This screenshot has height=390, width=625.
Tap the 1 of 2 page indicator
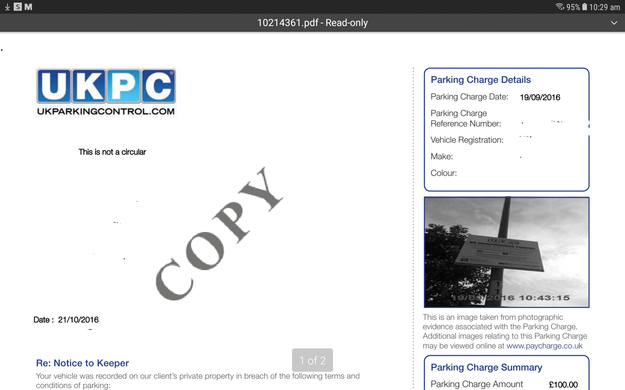[312, 360]
